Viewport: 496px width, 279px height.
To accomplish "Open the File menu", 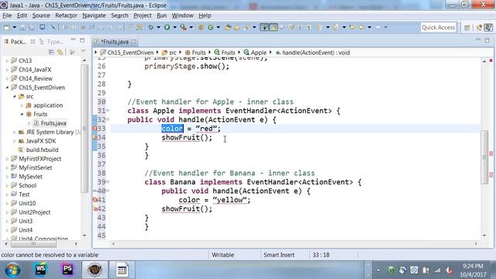I will (x=7, y=15).
